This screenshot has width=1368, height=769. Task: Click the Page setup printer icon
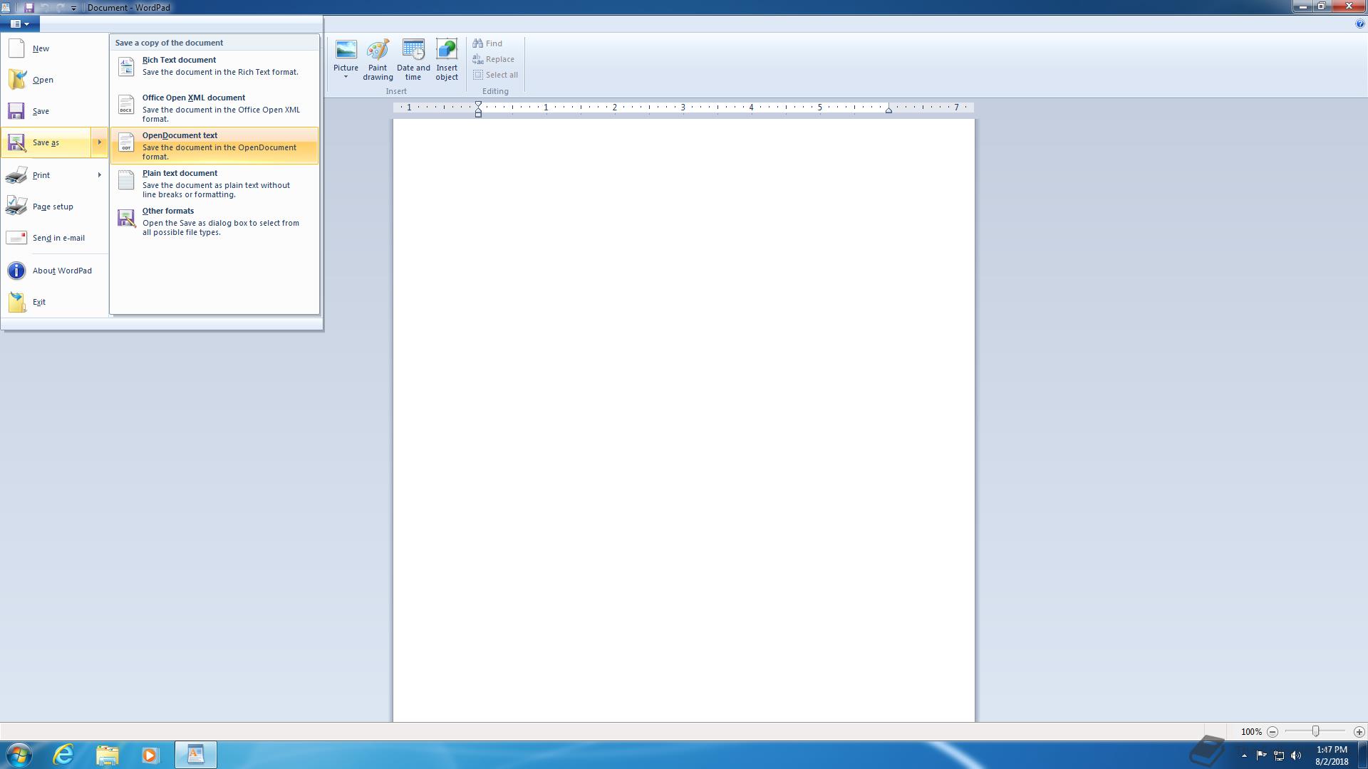pos(16,206)
